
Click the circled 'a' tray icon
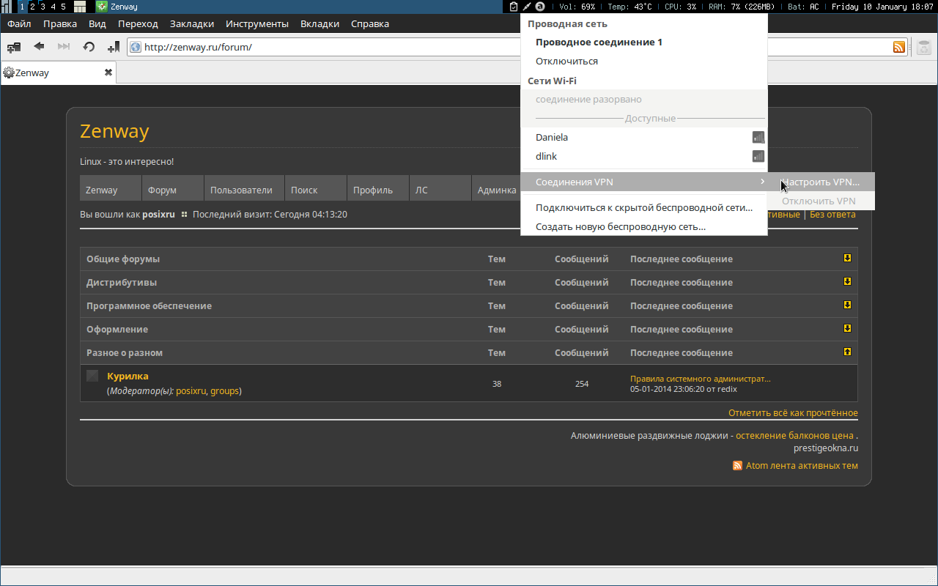tap(540, 7)
